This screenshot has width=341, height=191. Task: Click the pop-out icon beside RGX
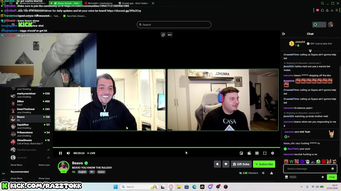pyautogui.click(x=163, y=35)
